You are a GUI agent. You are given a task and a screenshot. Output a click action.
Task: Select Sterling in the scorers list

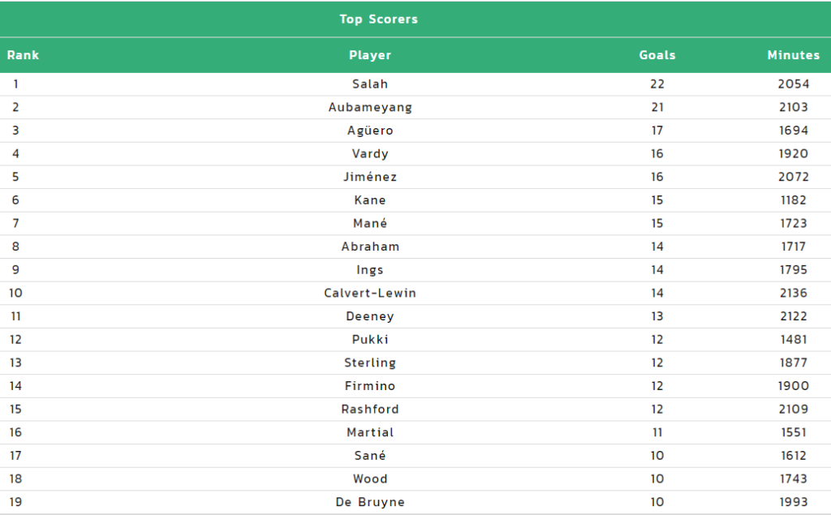pyautogui.click(x=370, y=363)
